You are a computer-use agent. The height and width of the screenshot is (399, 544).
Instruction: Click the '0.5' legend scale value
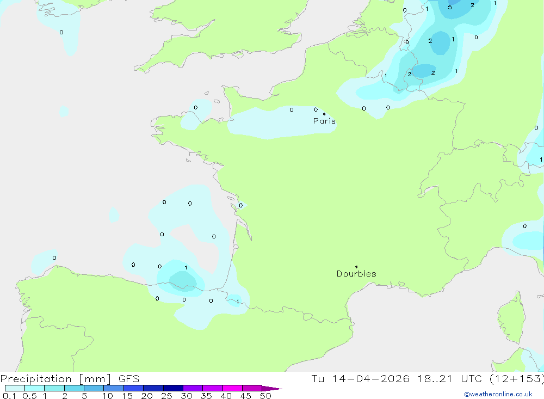[29, 396]
